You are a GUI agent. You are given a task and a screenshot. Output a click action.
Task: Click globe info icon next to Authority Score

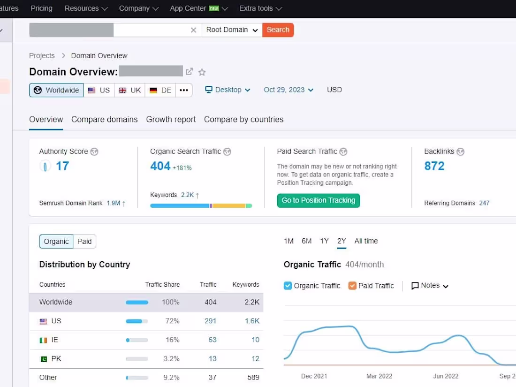click(x=94, y=152)
